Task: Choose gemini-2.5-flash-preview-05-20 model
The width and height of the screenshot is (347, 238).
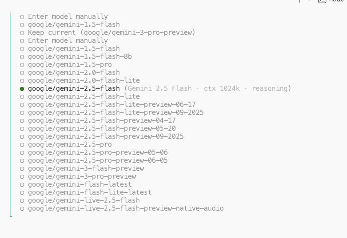Action: click(x=102, y=128)
